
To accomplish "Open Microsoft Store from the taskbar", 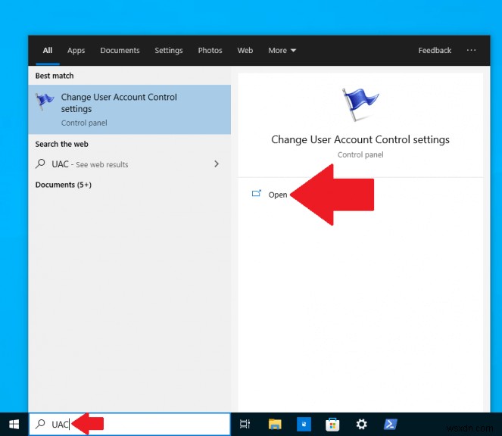I will (x=332, y=425).
